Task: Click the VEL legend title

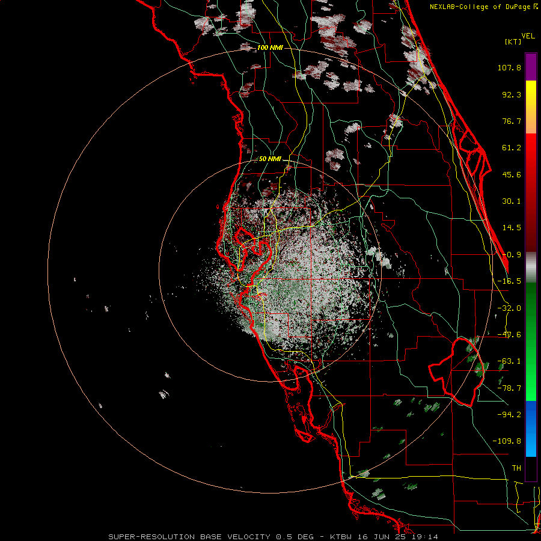Action: (x=528, y=36)
